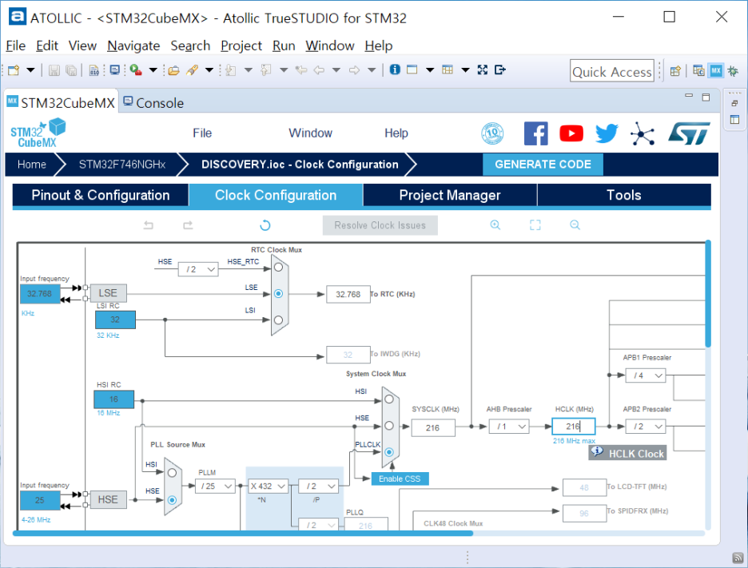
Task: Click the redo arrow in clock toolbar
Action: (188, 225)
